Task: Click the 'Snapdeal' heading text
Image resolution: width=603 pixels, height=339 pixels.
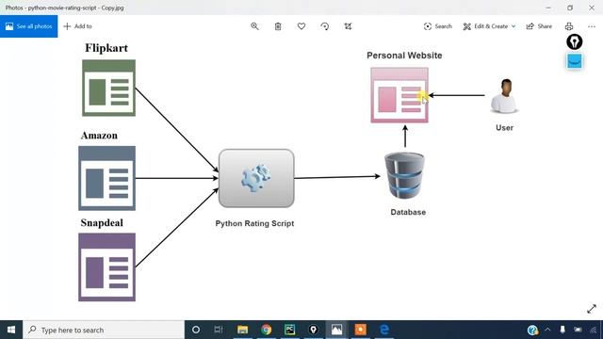Action: point(102,223)
